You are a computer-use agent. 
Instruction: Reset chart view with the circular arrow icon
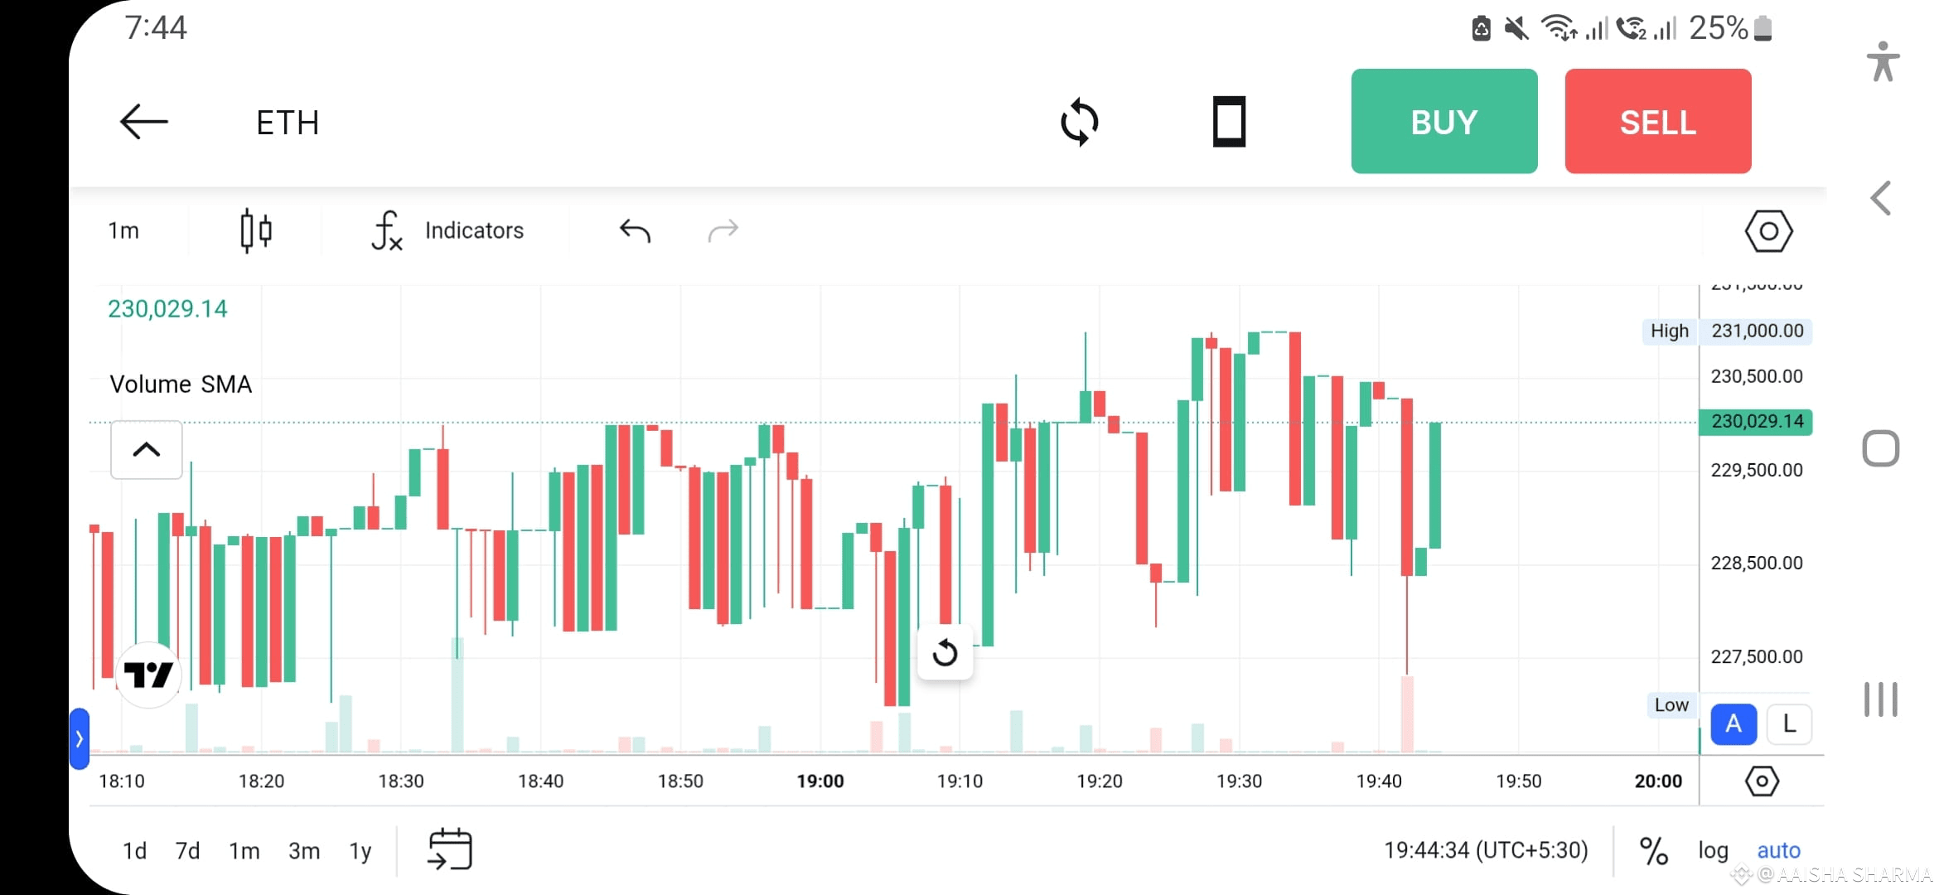[x=945, y=652]
